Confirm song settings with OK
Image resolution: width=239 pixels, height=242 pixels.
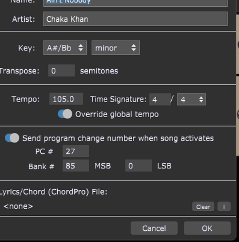pos(207,228)
